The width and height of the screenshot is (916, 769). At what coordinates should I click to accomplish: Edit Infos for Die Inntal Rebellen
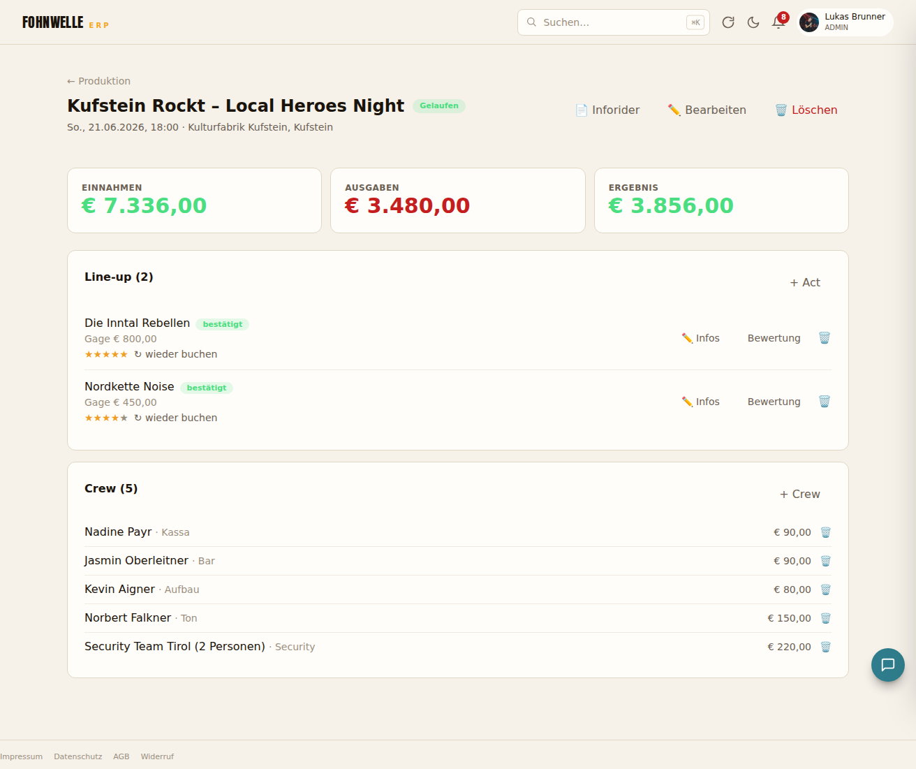click(x=701, y=338)
